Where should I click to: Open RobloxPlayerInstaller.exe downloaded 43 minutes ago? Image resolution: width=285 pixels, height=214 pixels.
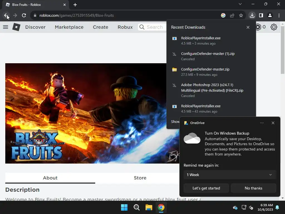(211, 109)
